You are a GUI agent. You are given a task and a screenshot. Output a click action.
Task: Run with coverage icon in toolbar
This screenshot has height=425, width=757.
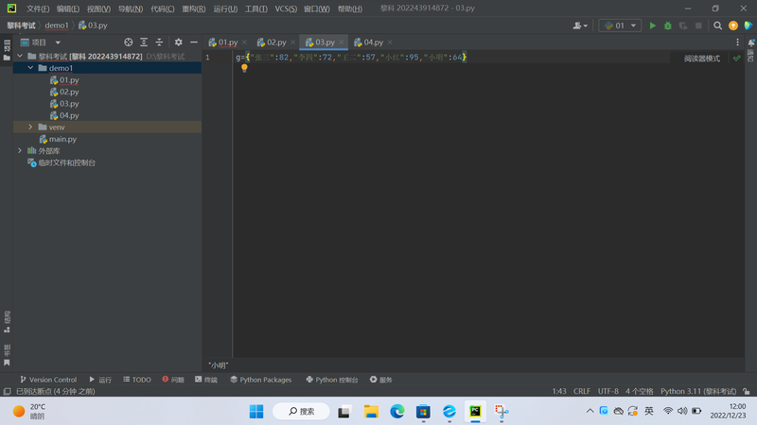683,25
